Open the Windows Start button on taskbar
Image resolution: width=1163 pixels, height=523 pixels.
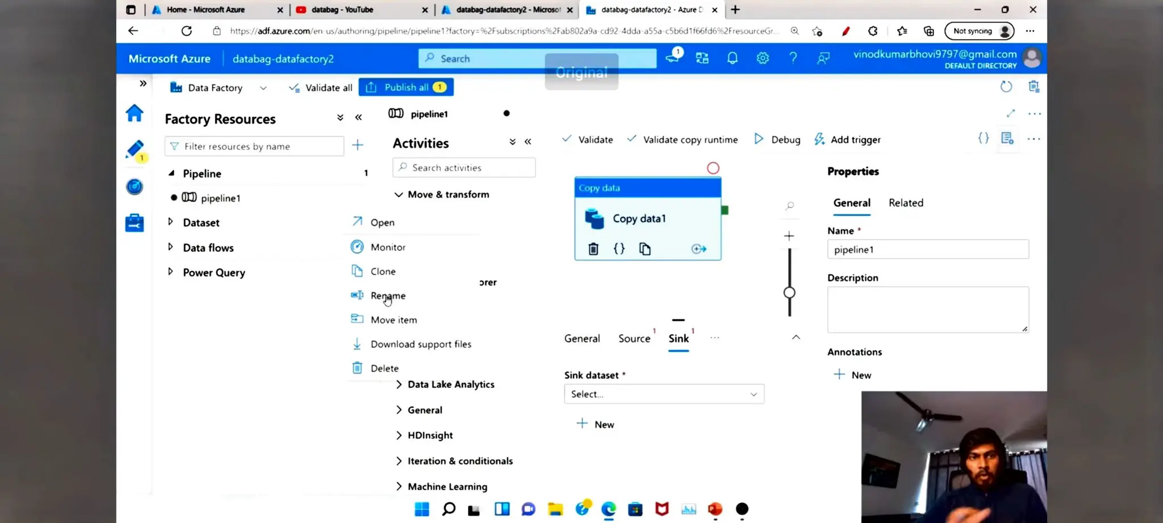pos(422,509)
